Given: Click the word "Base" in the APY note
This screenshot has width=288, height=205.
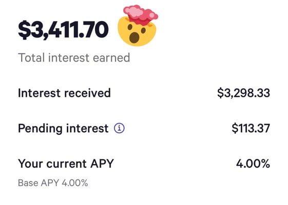Looking at the screenshot, I should (28, 183).
